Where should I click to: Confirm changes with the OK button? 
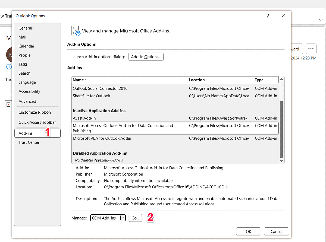coord(248,231)
